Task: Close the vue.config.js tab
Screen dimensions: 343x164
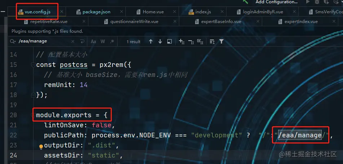Action: 62,12
